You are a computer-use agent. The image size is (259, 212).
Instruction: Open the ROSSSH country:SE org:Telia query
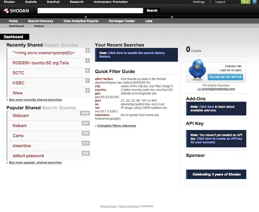pyautogui.click(x=41, y=63)
